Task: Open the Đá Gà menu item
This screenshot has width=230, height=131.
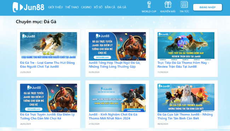Action: (x=122, y=7)
